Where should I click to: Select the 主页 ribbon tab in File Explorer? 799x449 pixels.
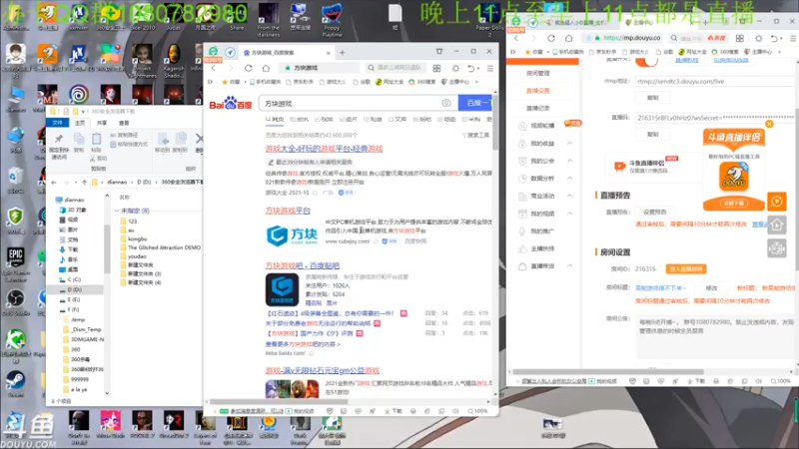tap(80, 123)
